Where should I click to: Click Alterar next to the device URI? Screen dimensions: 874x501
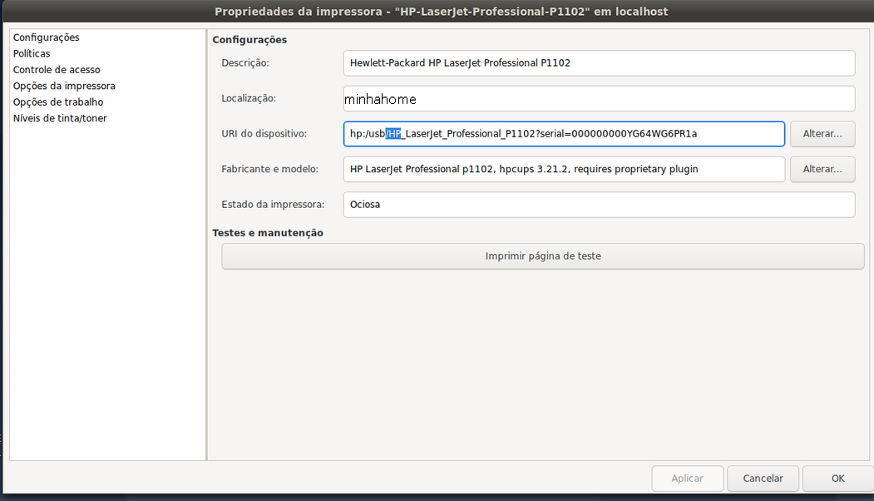pos(822,134)
